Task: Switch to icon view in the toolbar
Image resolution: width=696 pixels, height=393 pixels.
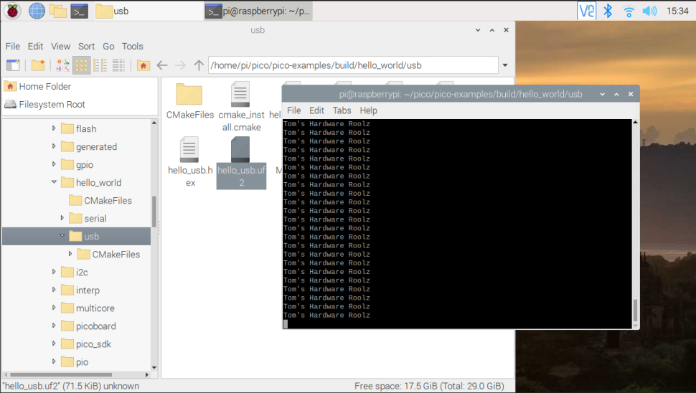Action: tap(82, 65)
